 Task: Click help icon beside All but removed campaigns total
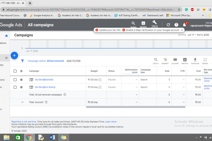[x=65, y=95]
